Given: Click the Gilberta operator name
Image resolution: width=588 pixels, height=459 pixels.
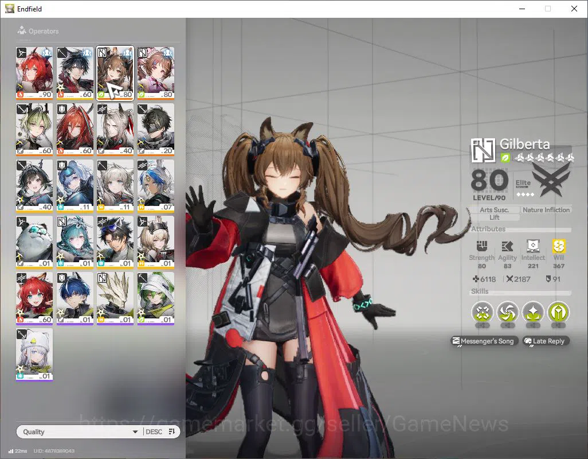Looking at the screenshot, I should tap(524, 144).
